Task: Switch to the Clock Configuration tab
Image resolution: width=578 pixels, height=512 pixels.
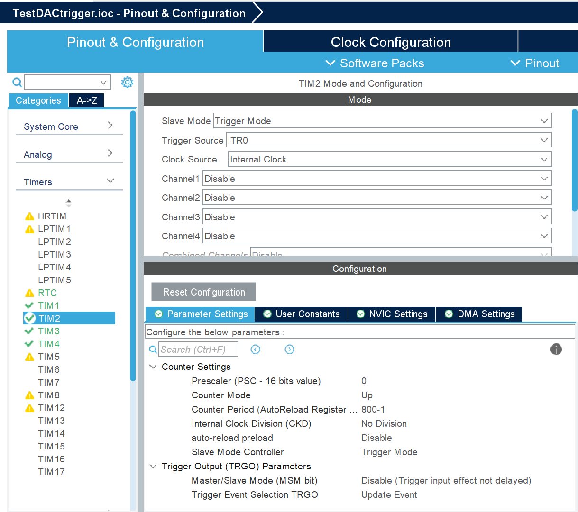Action: (390, 42)
